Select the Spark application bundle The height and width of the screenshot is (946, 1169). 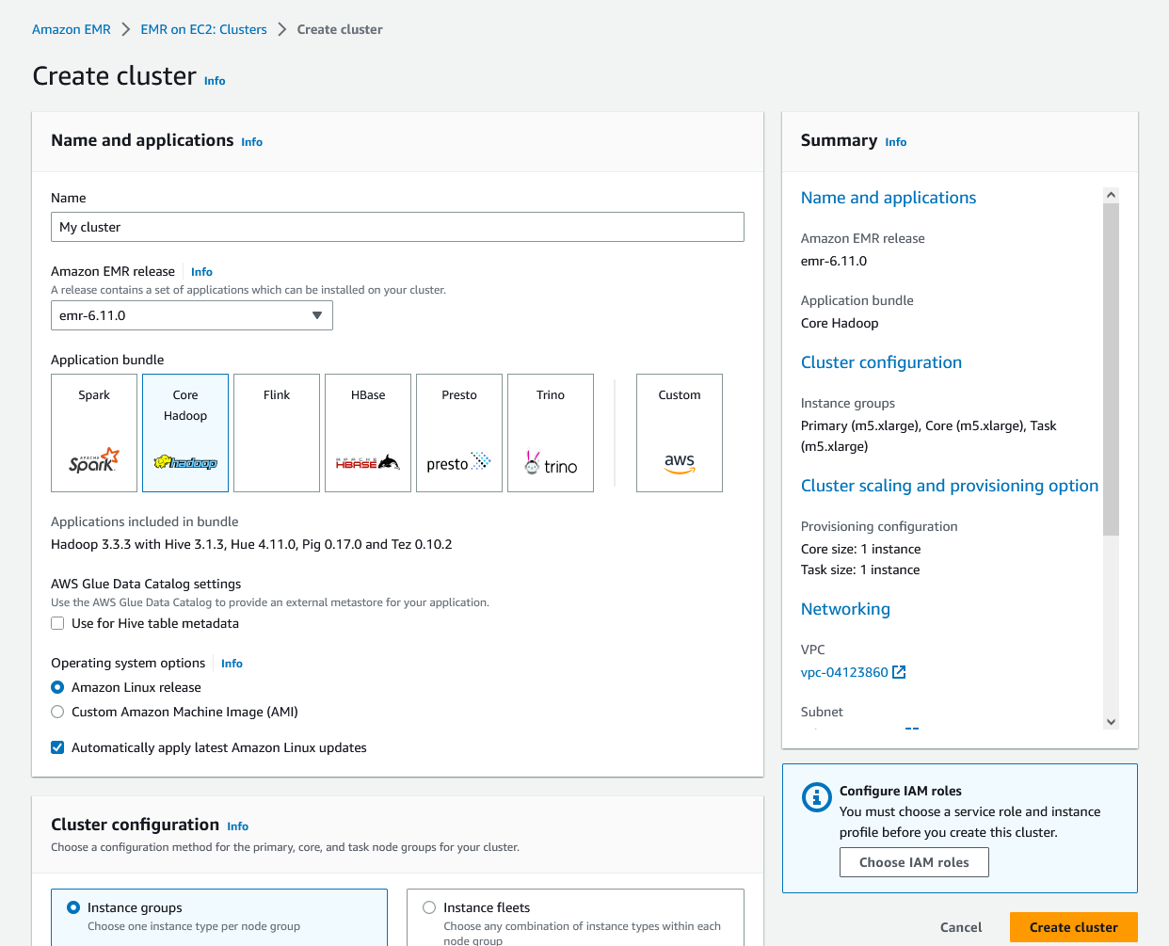click(94, 433)
